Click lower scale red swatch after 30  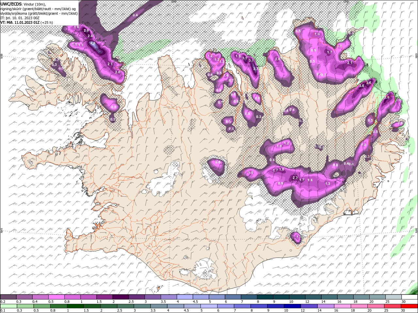[x=409, y=306]
